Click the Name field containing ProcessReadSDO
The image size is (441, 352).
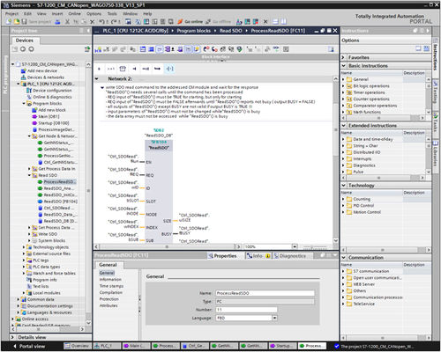265,293
